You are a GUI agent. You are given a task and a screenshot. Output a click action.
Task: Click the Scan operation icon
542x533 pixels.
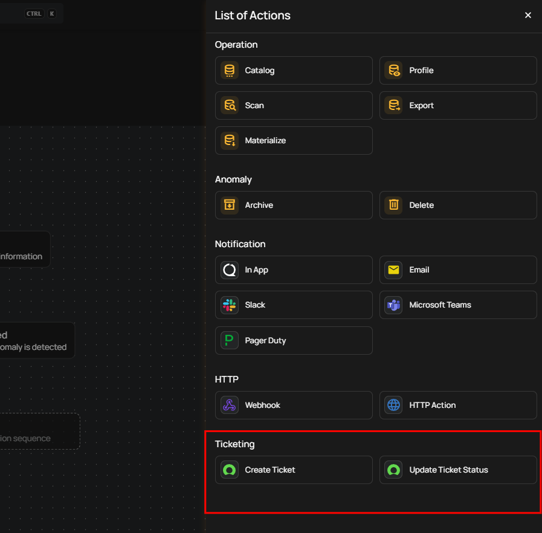[230, 106]
